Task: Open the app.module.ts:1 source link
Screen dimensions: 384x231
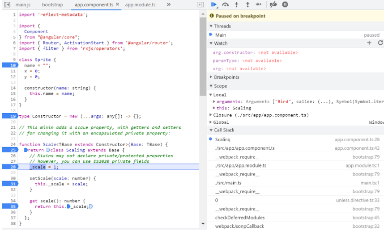Action: pos(362,165)
